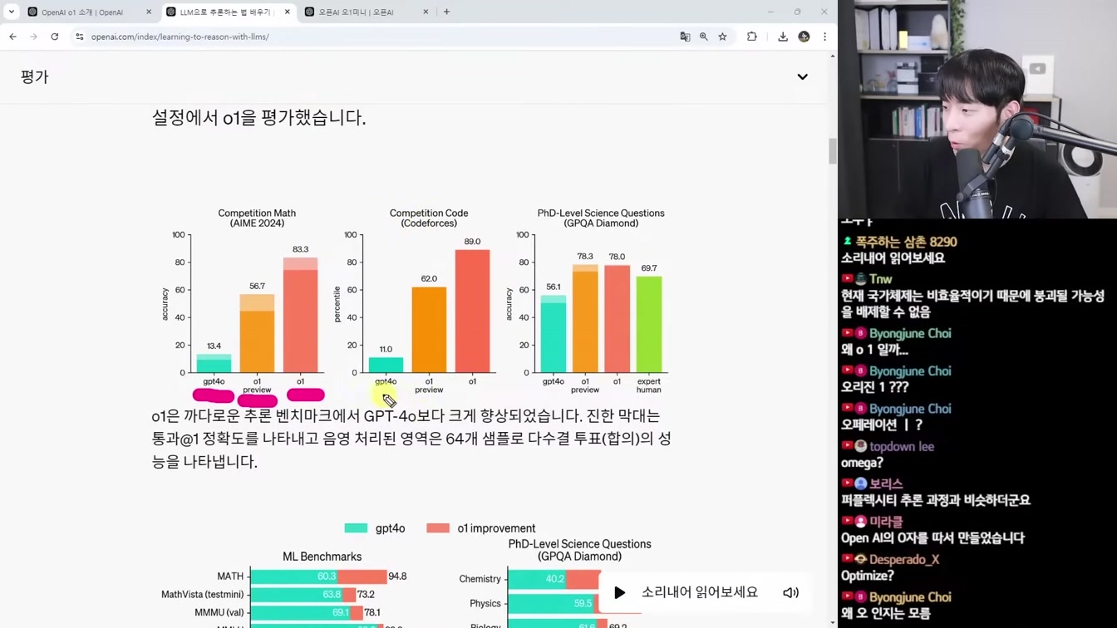Click the 'MathVista (testmini)' row label
1117x628 pixels.
click(x=203, y=595)
